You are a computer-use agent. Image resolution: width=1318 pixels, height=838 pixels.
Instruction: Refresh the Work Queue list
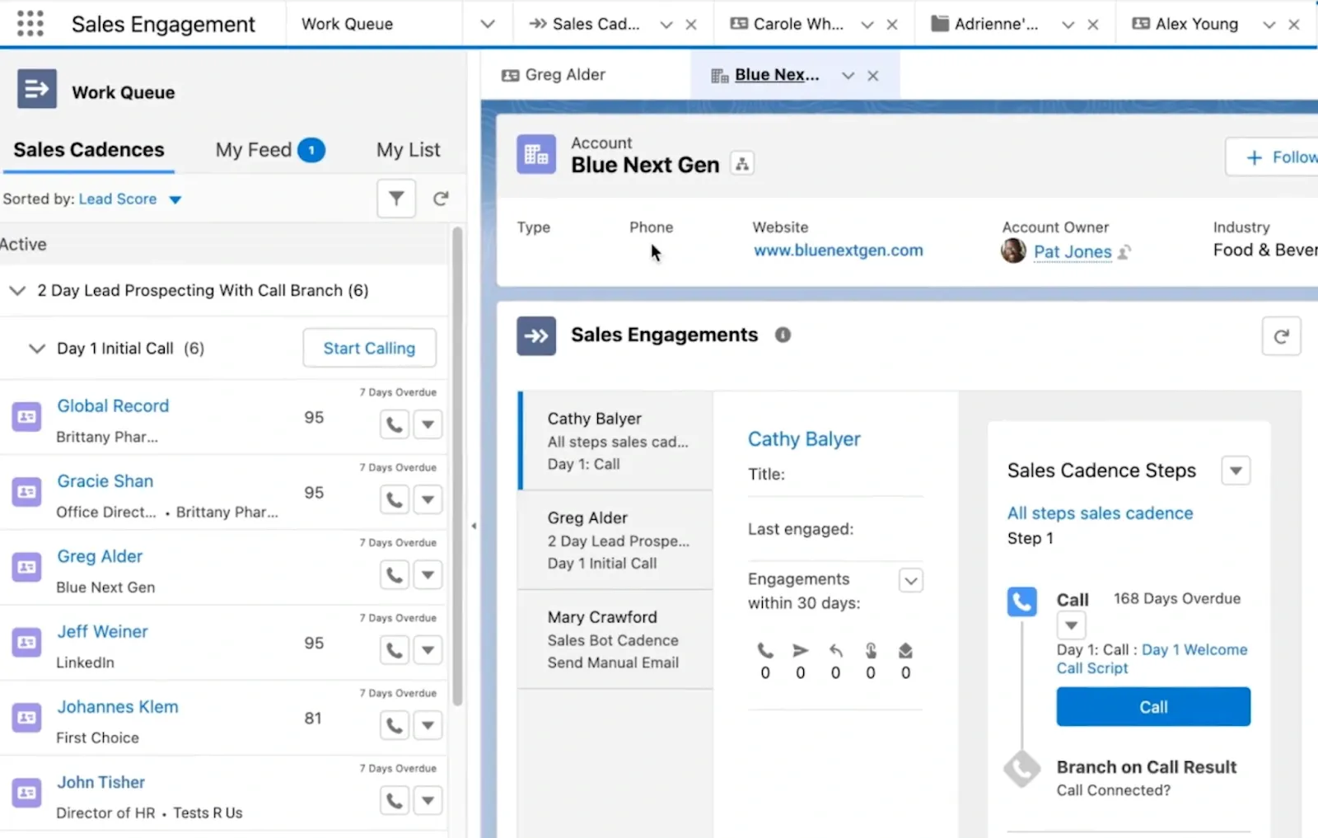tap(441, 199)
